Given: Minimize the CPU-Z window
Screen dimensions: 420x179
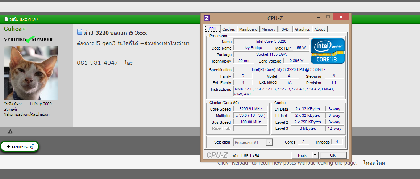Looking at the screenshot, I should pyautogui.click(x=318, y=17).
